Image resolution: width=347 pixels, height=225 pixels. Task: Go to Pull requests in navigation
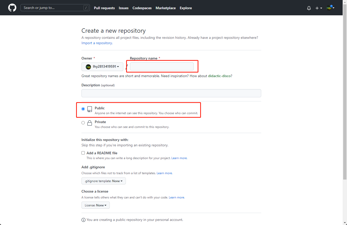coord(104,8)
